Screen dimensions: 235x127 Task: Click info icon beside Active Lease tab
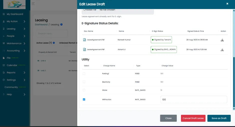[54, 43]
